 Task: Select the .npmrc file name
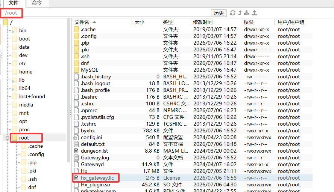click(x=89, y=111)
